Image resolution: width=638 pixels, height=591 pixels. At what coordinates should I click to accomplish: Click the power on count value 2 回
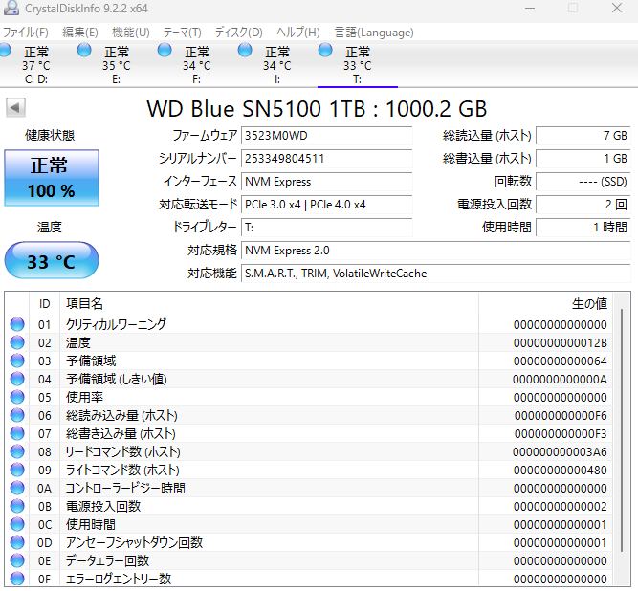tap(583, 205)
